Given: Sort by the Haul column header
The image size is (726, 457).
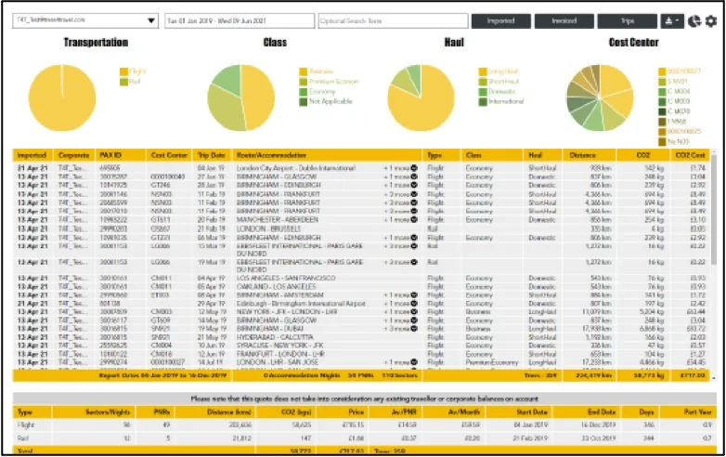Looking at the screenshot, I should (542, 155).
